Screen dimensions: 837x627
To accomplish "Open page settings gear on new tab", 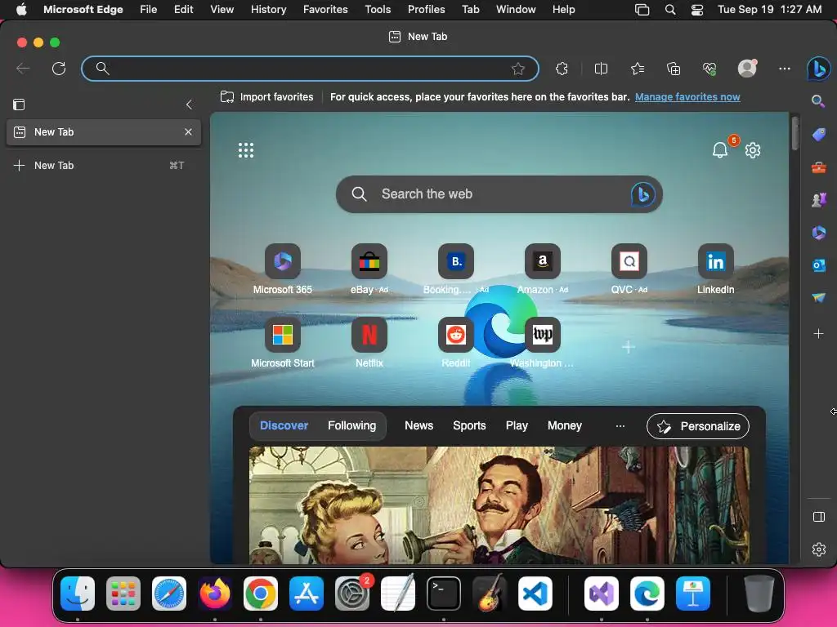I will 753,150.
